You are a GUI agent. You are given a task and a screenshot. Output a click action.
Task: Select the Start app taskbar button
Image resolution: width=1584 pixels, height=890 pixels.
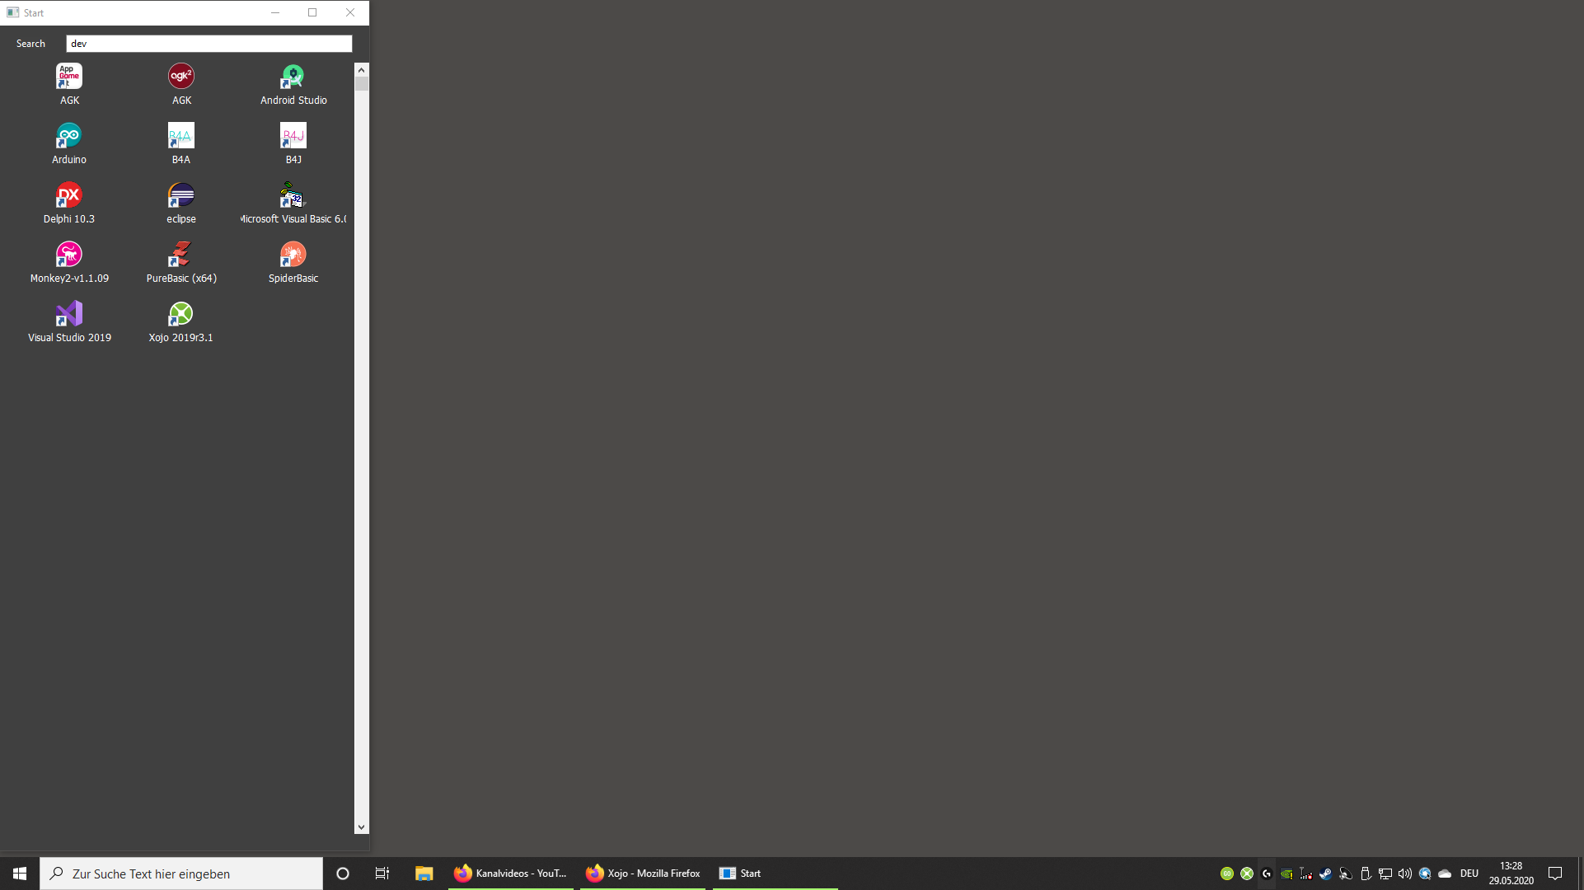click(x=775, y=874)
